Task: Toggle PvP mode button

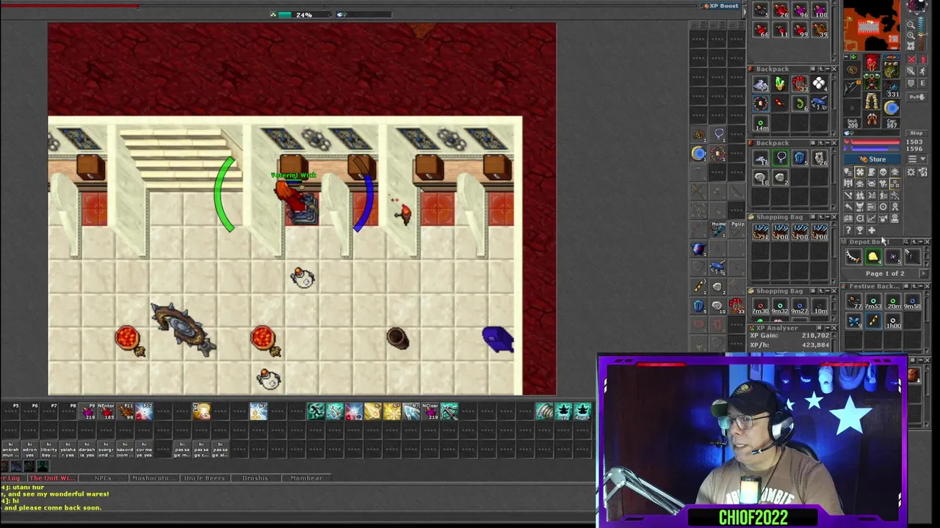Action: coord(917,96)
